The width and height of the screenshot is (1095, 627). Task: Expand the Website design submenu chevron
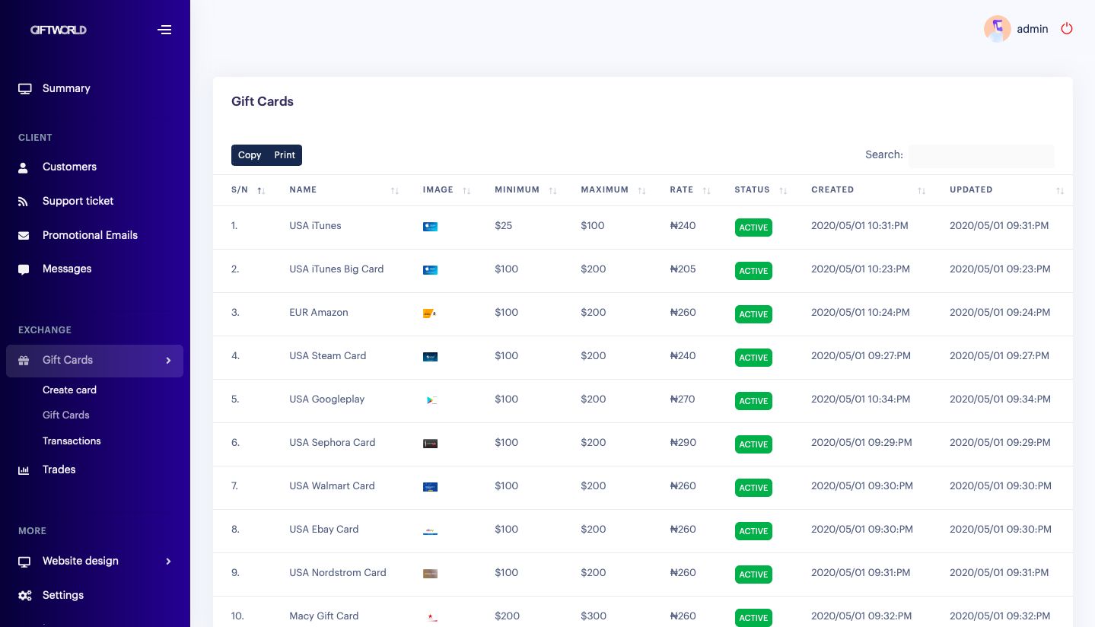pos(169,561)
